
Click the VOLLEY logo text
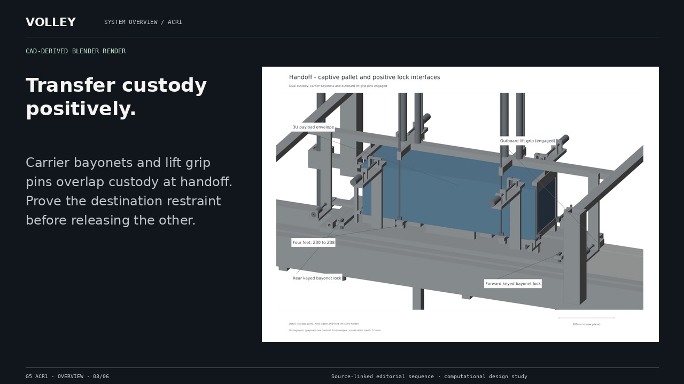tap(51, 22)
